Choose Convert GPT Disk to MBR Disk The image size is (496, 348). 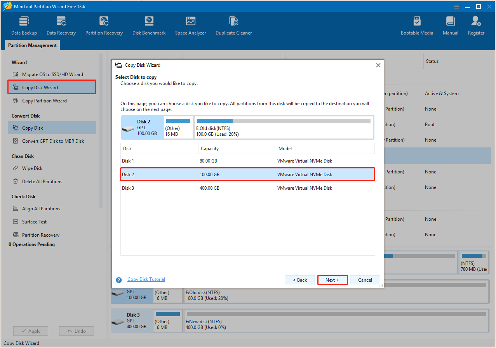[52, 141]
